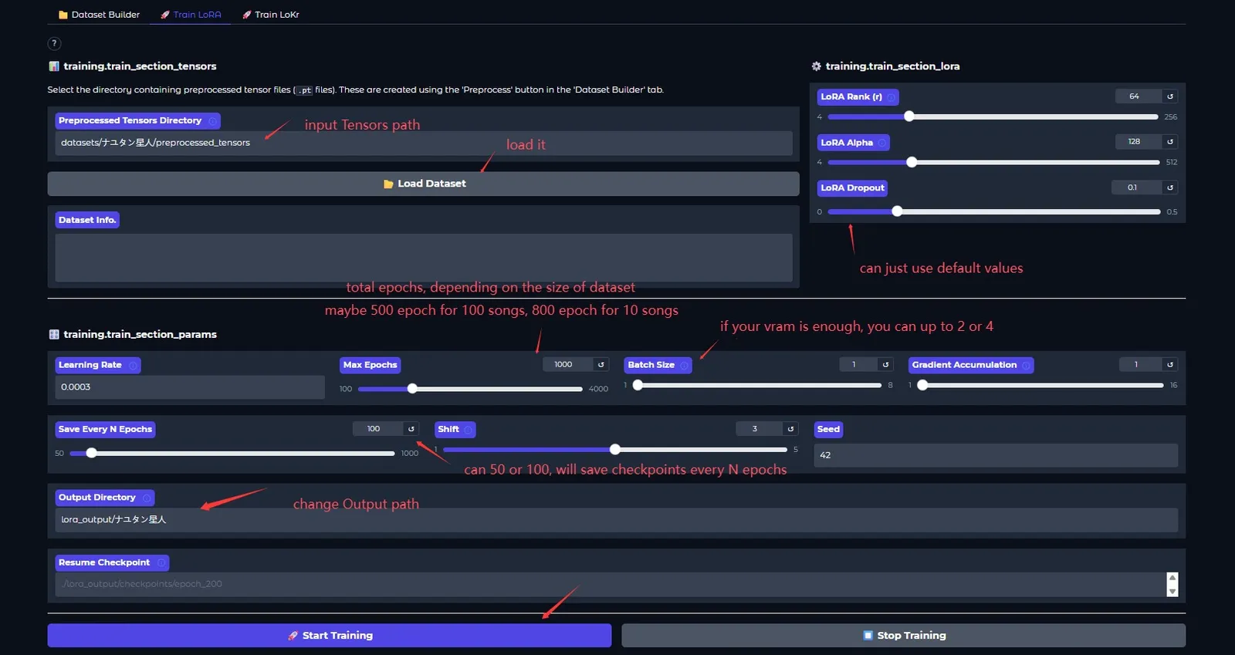Reset the Gradient Accumulation value
Viewport: 1235px width, 655px height.
pyautogui.click(x=1170, y=364)
